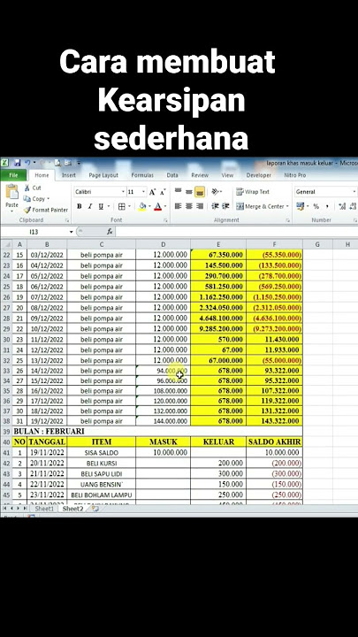Open the File tab
The image size is (358, 637).
[x=13, y=175]
